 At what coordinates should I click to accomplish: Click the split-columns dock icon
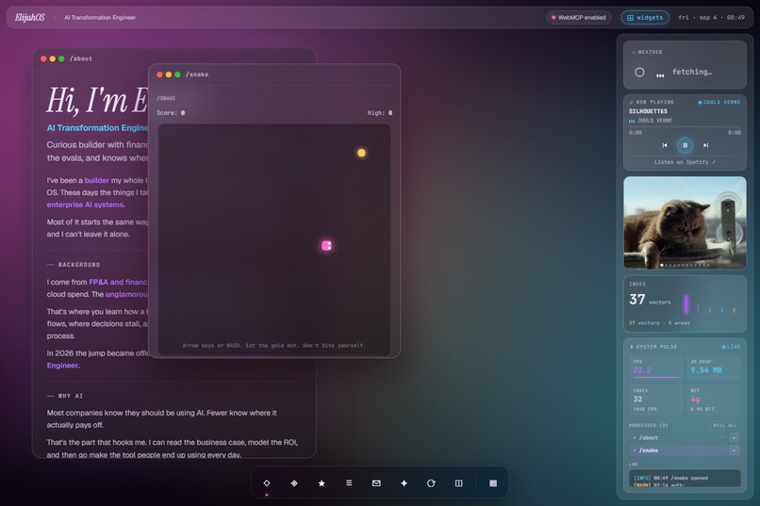(x=458, y=482)
